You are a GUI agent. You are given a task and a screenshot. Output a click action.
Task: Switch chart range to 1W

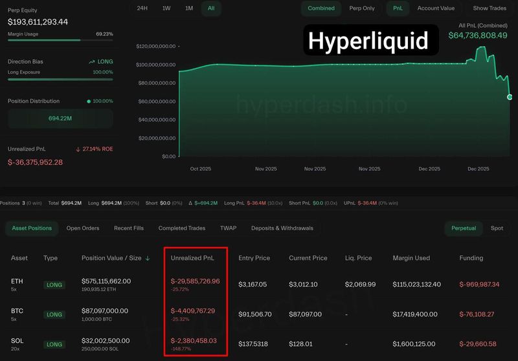pyautogui.click(x=166, y=8)
